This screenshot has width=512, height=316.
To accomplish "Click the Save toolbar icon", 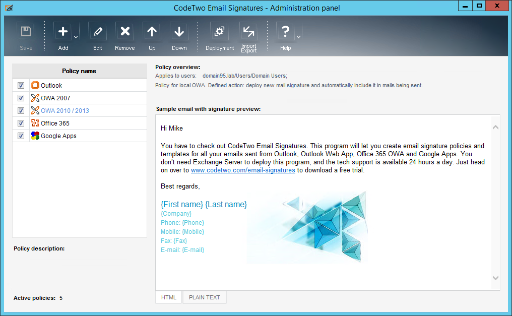I will click(x=26, y=32).
